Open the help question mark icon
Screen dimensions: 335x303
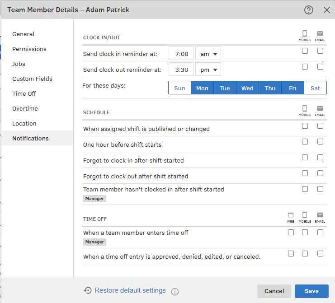pyautogui.click(x=308, y=10)
